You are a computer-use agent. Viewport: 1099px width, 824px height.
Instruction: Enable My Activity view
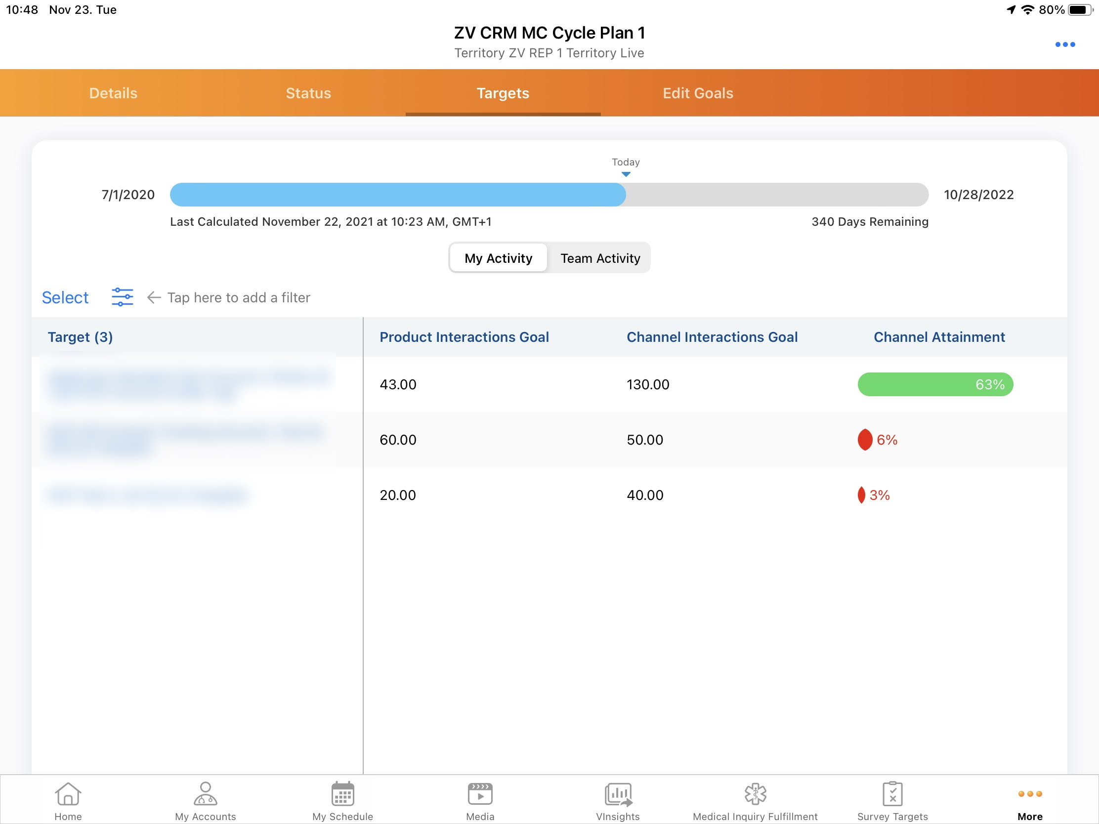point(498,258)
